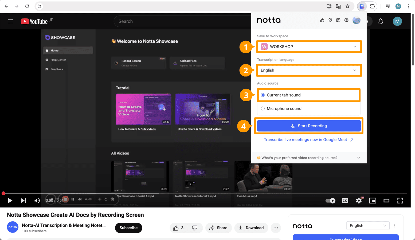
Task: Bookmark this page with the star icon
Action: [x=347, y=6]
